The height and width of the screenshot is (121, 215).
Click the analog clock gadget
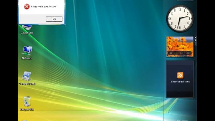tap(180, 19)
